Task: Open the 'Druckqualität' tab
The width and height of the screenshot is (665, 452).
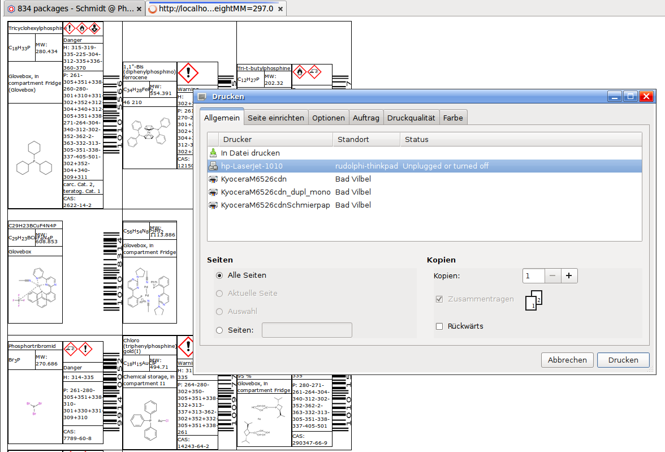Action: (411, 118)
